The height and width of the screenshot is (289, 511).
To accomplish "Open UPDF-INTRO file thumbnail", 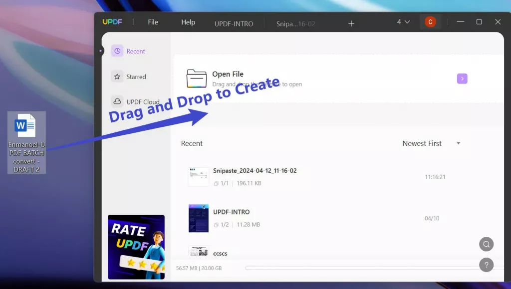I will pyautogui.click(x=199, y=218).
